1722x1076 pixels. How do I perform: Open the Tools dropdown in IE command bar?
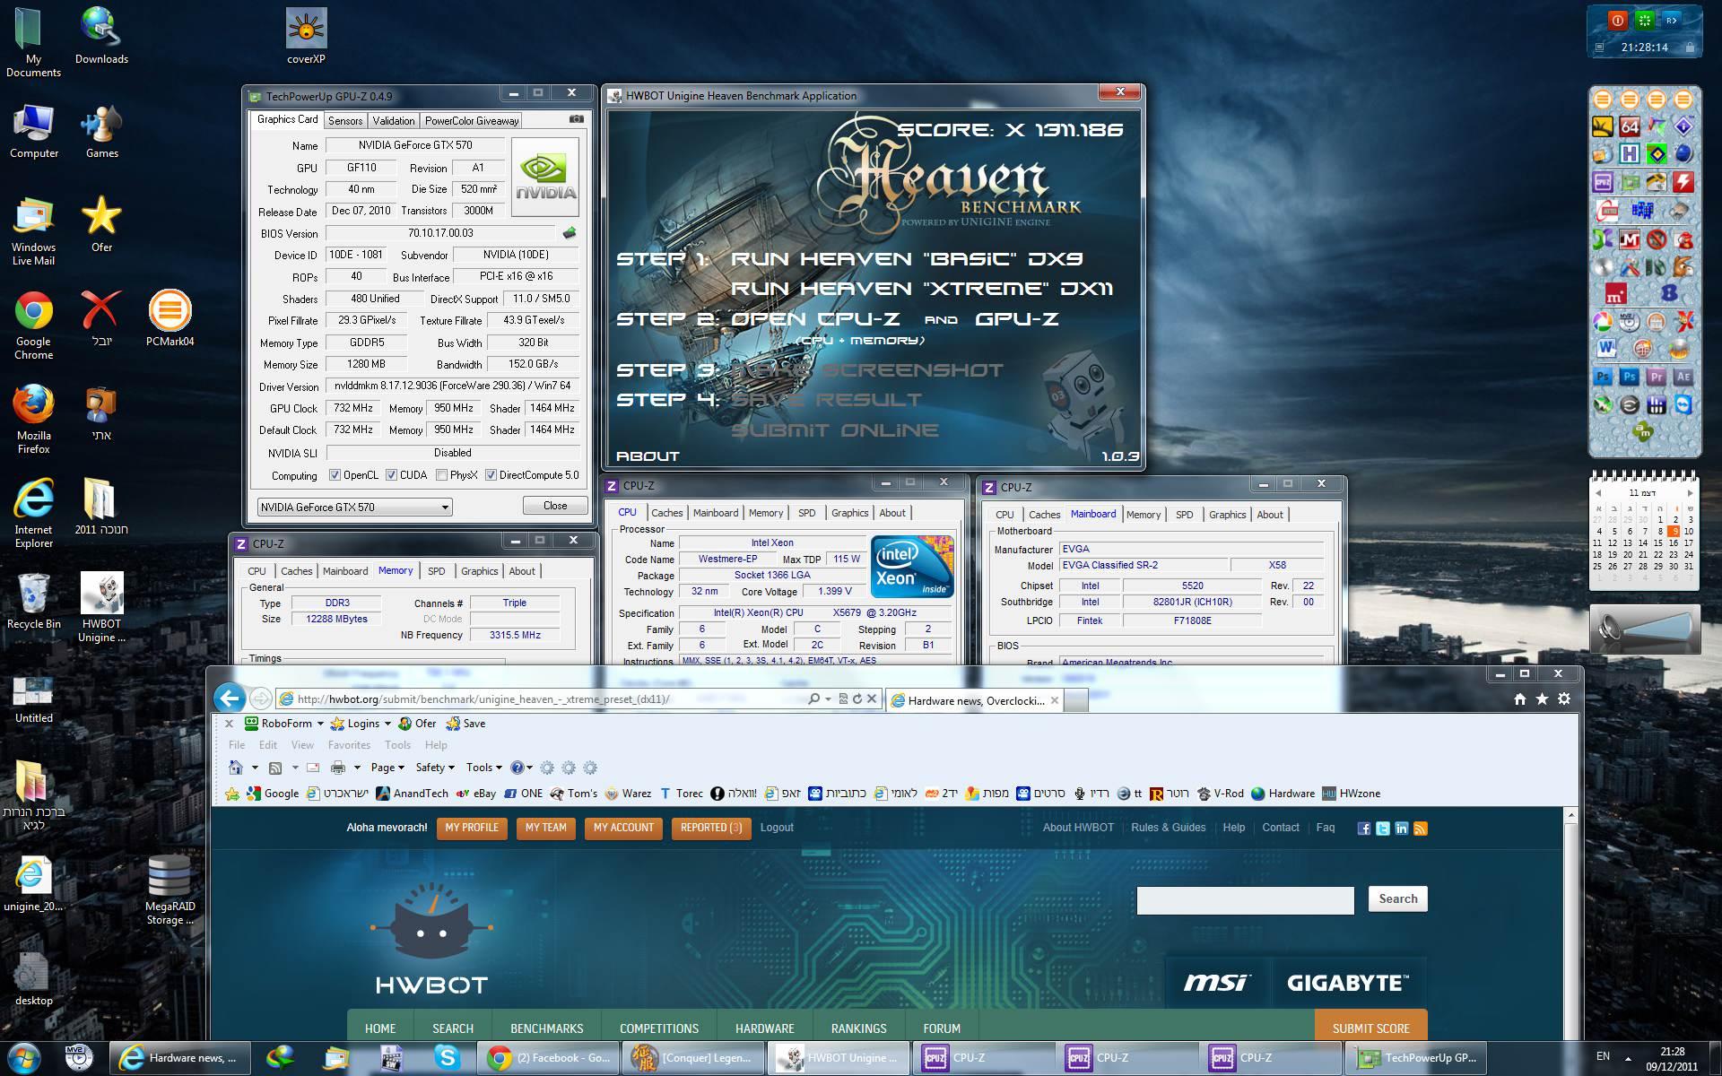coord(483,768)
